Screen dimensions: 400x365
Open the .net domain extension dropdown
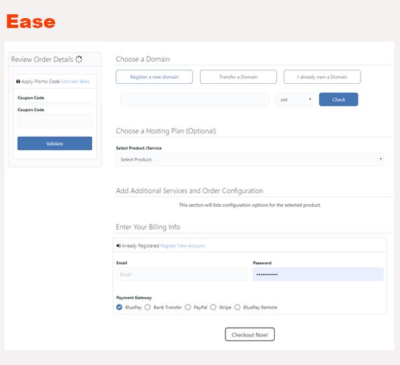point(294,100)
